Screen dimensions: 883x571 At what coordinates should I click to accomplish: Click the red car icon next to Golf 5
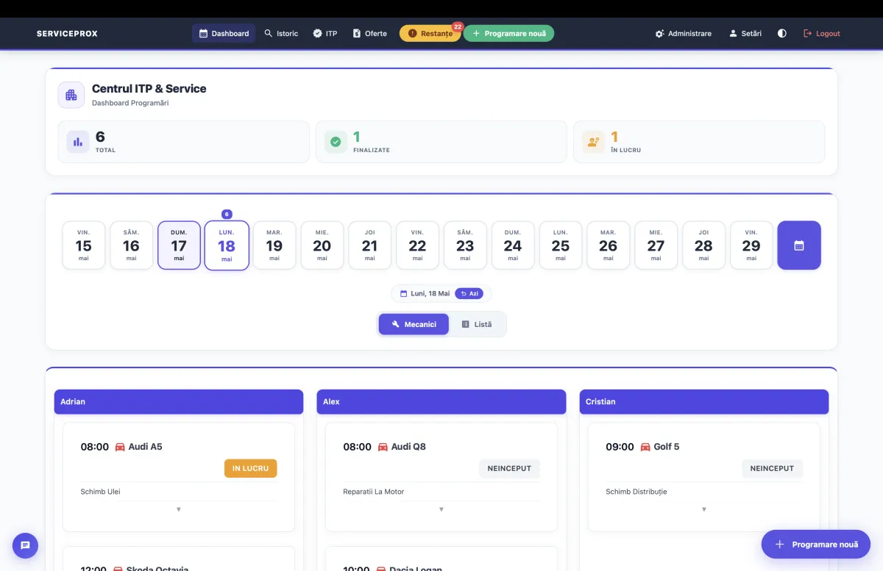pyautogui.click(x=645, y=447)
